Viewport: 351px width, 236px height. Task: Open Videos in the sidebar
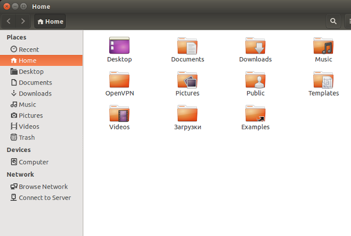[41, 126]
